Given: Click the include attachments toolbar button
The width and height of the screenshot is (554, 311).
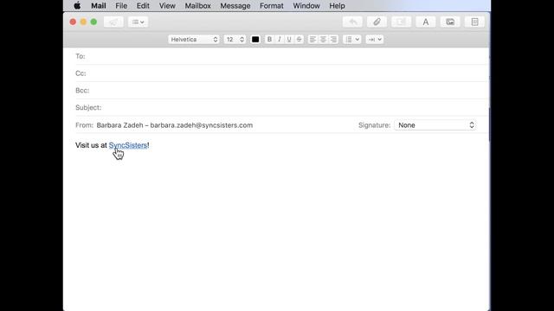Looking at the screenshot, I should [401, 22].
